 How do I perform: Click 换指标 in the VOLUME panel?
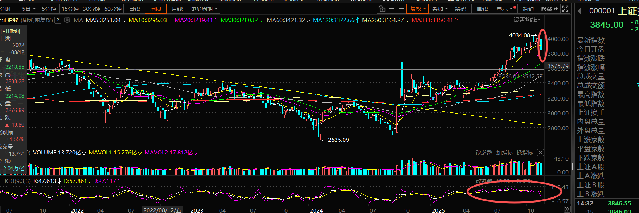525,153
